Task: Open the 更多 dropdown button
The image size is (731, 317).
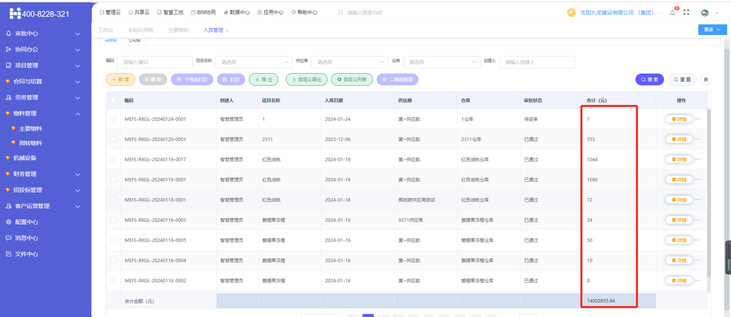Action: [x=712, y=30]
